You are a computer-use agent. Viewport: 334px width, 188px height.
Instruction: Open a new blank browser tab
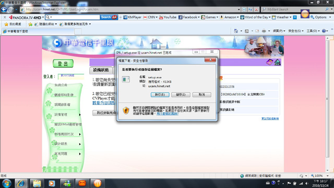coord(78,31)
